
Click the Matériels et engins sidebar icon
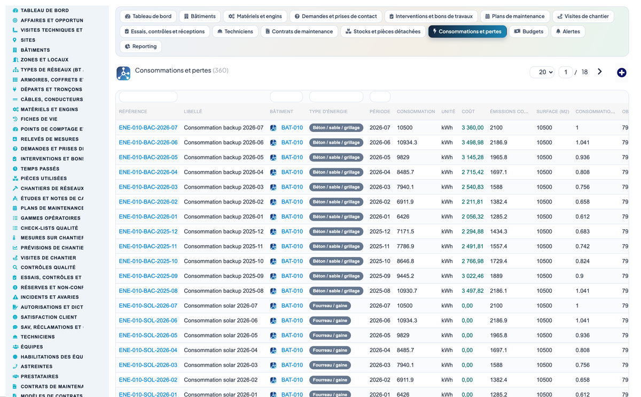coord(15,109)
